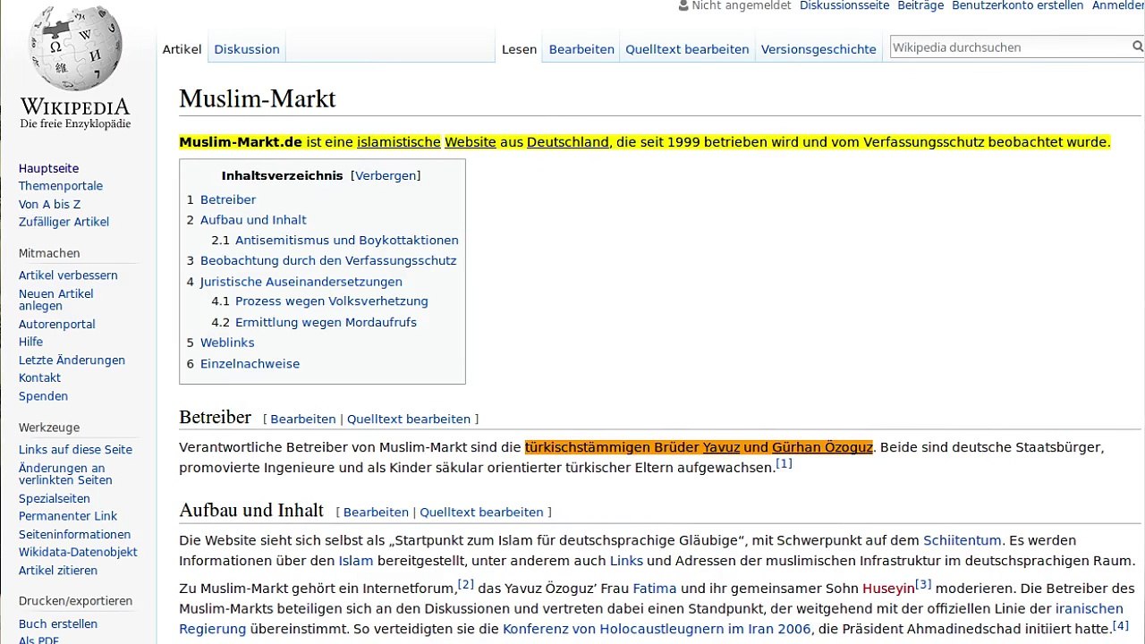This screenshot has height=644, width=1145.
Task: Switch to the Diskussion tab
Action: [x=247, y=49]
